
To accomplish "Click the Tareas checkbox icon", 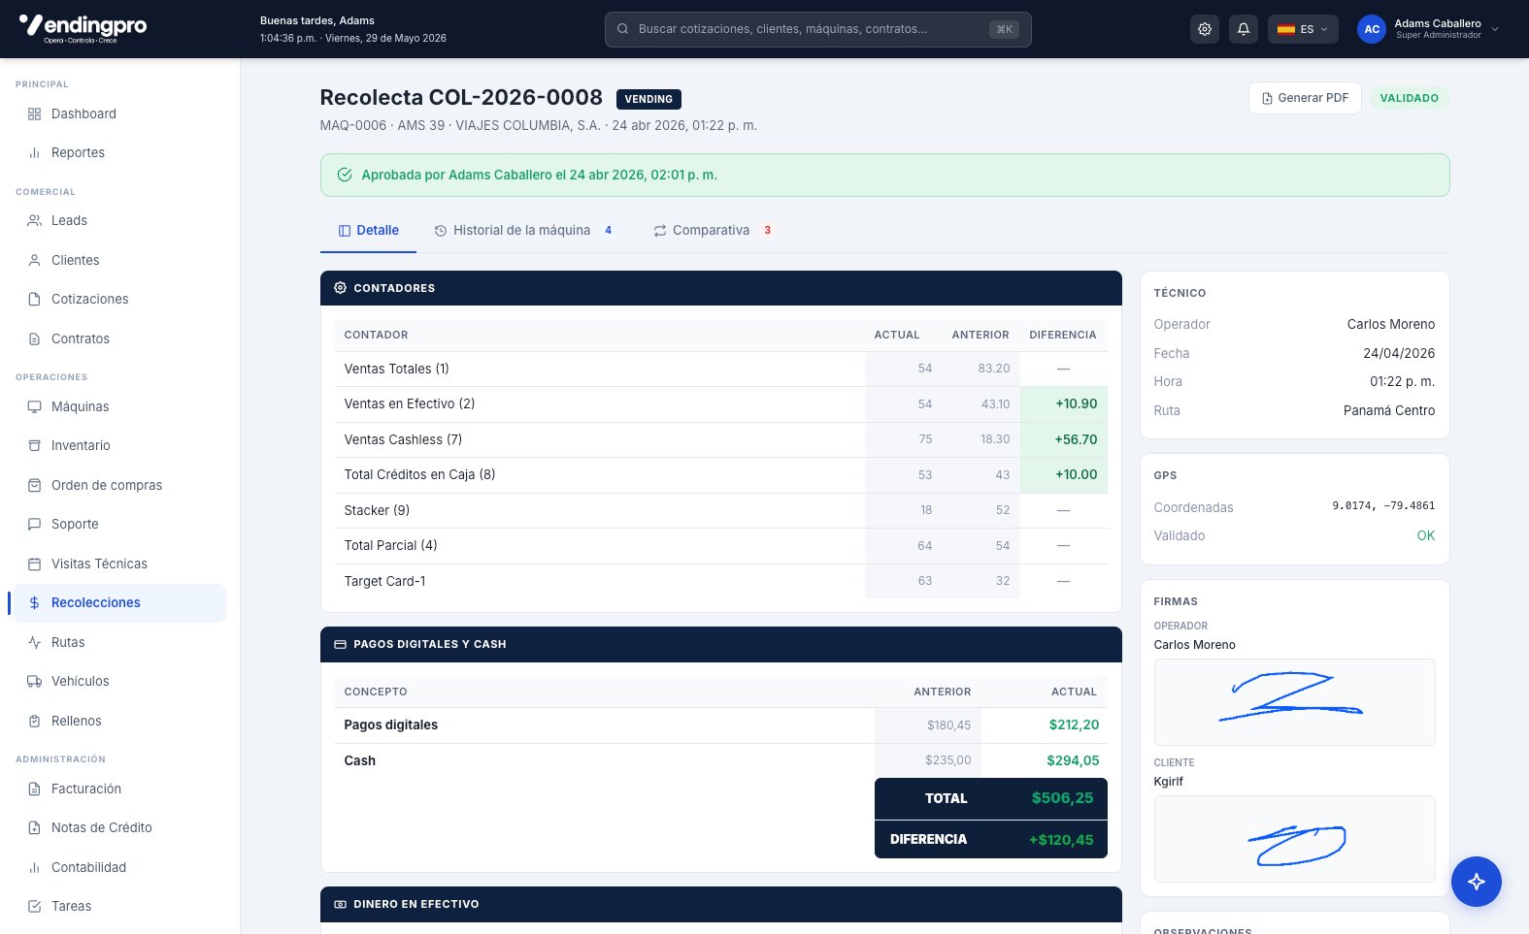I will tap(35, 907).
